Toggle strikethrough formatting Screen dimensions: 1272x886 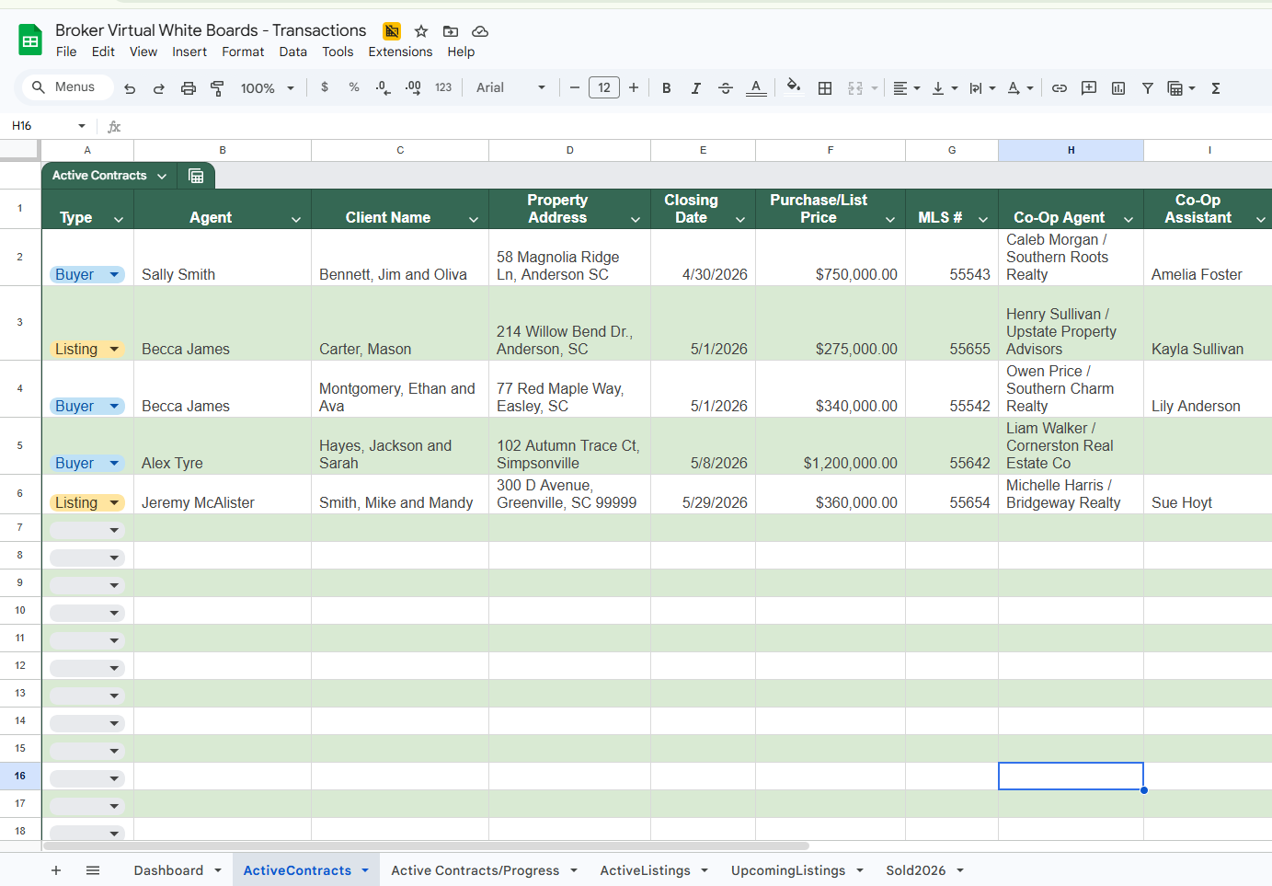pyautogui.click(x=726, y=88)
